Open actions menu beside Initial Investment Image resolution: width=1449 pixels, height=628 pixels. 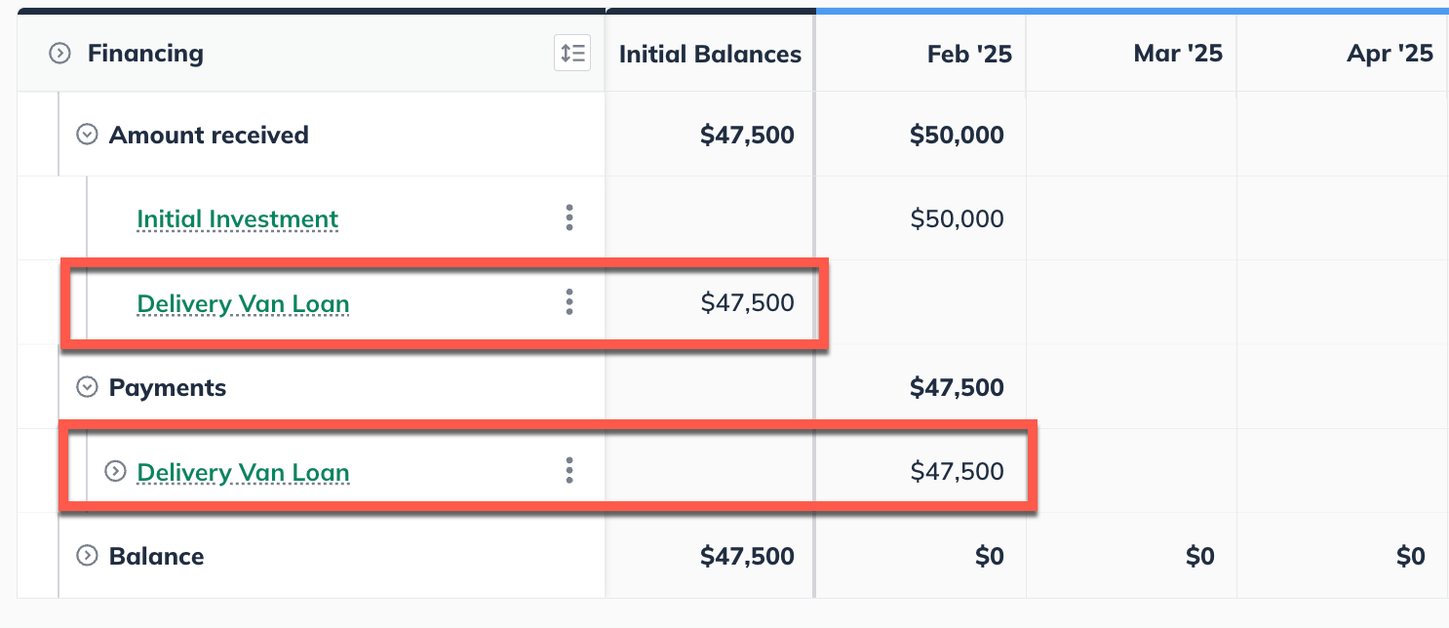(x=568, y=217)
